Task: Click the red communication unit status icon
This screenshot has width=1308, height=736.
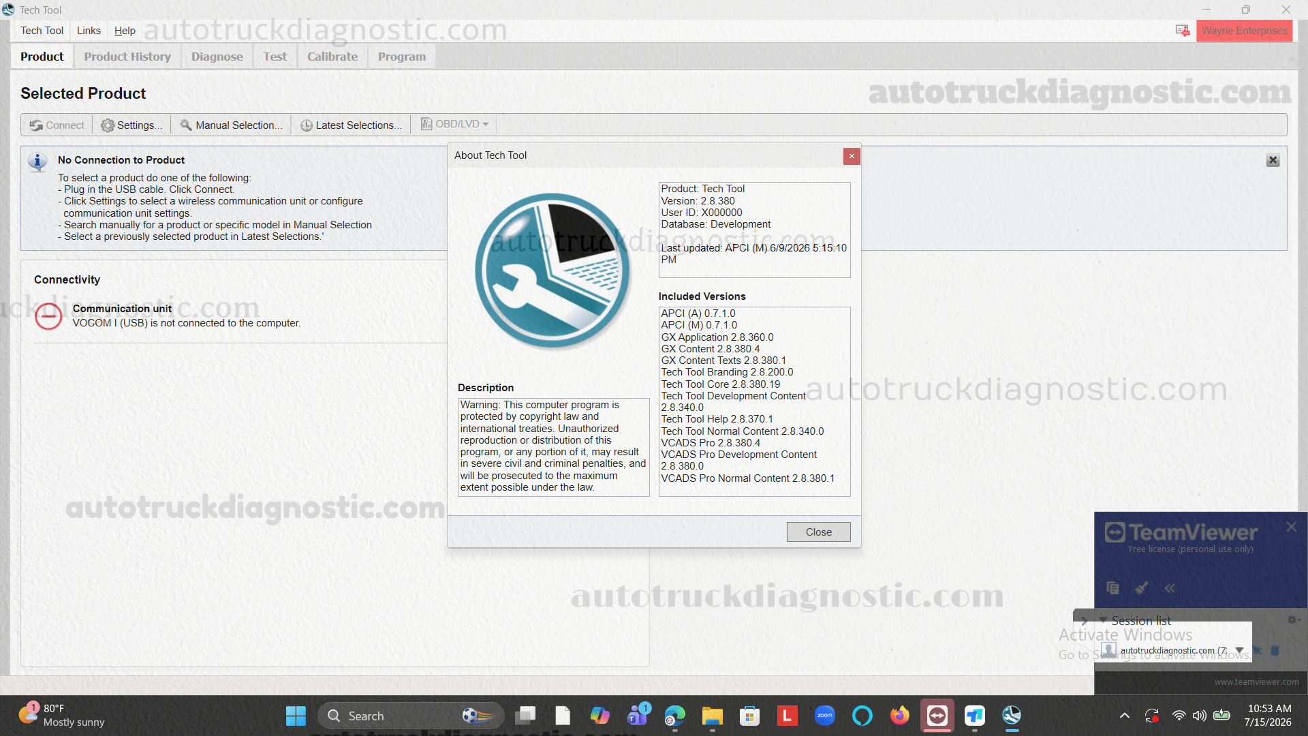Action: tap(48, 316)
